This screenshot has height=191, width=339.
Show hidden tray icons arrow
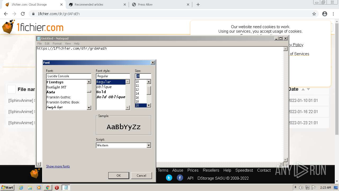(295, 187)
